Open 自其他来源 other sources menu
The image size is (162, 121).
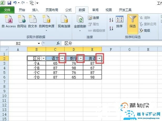tap(46, 23)
